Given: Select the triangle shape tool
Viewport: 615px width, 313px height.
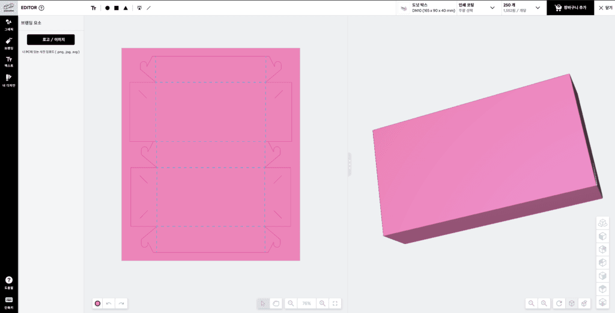Looking at the screenshot, I should pyautogui.click(x=126, y=8).
